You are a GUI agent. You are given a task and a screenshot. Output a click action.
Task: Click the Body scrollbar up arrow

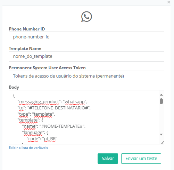click(161, 95)
